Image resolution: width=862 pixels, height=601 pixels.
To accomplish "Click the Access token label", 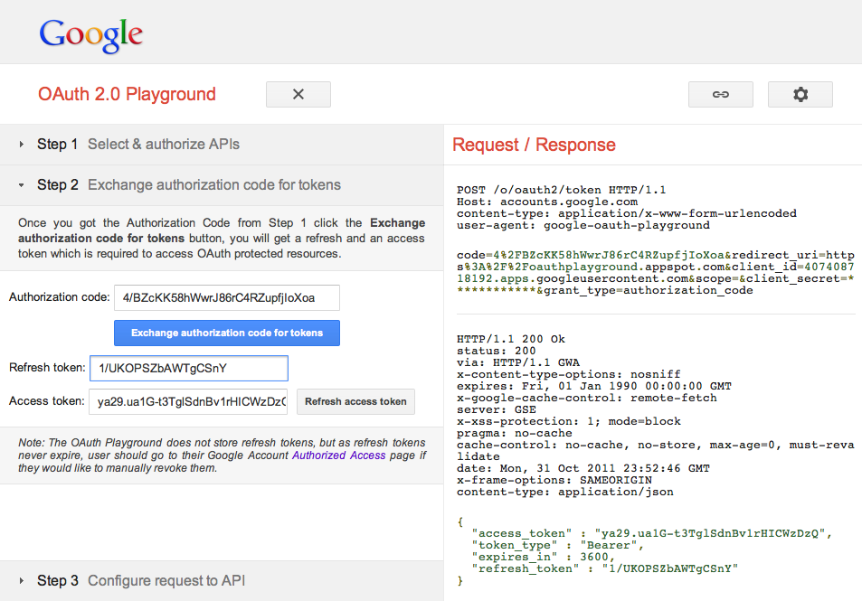I will point(47,401).
